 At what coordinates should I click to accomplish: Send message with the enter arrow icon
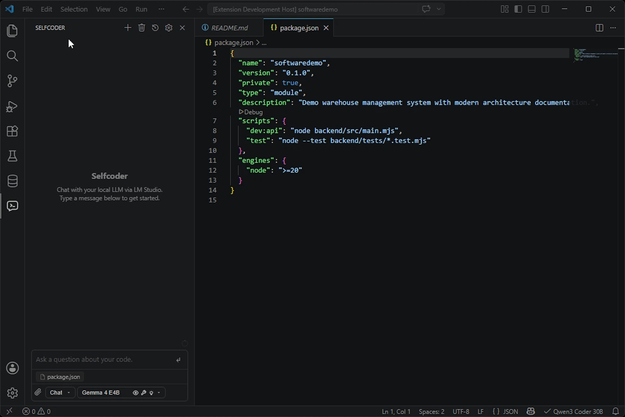pyautogui.click(x=179, y=360)
